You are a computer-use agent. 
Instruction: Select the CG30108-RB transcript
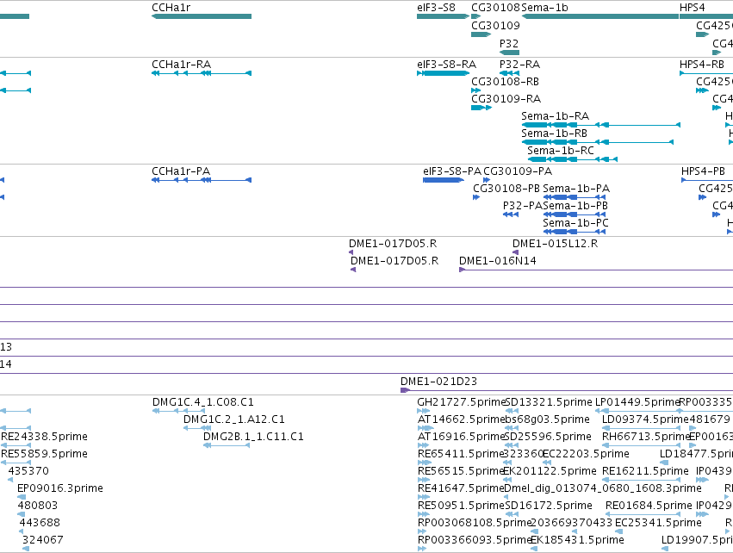(x=475, y=90)
